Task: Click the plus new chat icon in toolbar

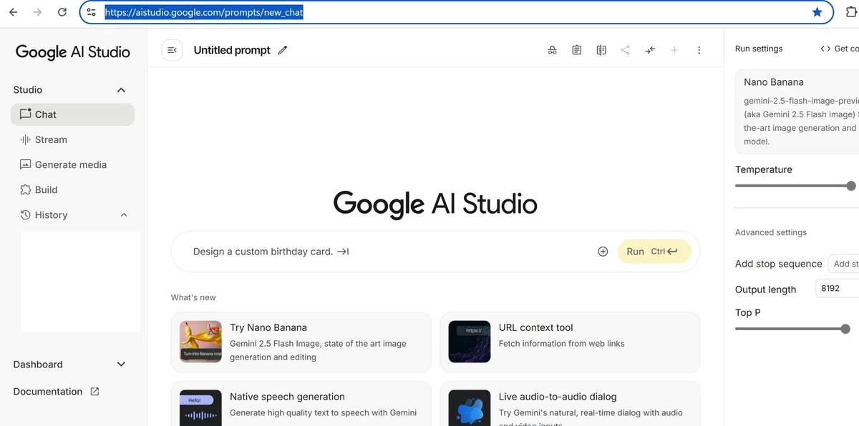Action: click(674, 50)
